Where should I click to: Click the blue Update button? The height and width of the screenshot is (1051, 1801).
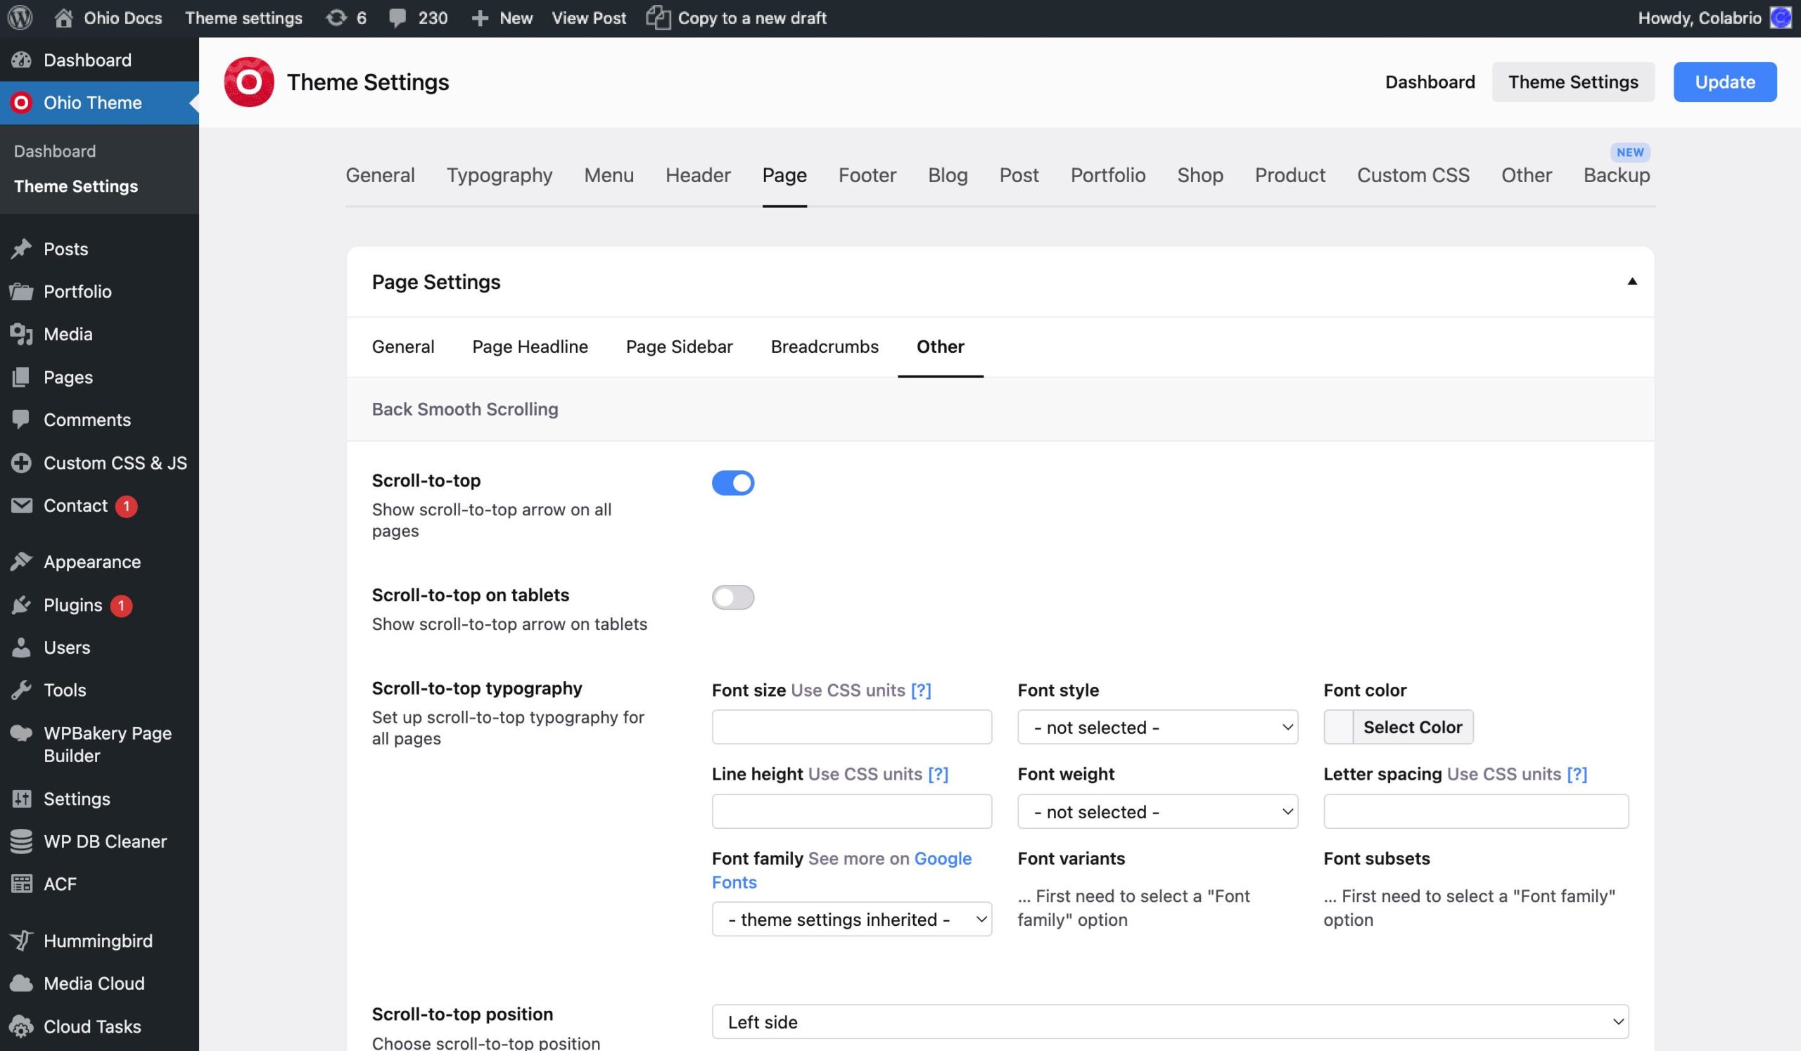click(1724, 82)
